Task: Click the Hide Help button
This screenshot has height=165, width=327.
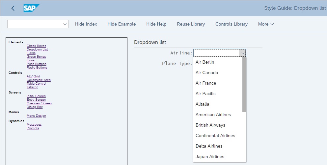Action: pyautogui.click(x=156, y=24)
